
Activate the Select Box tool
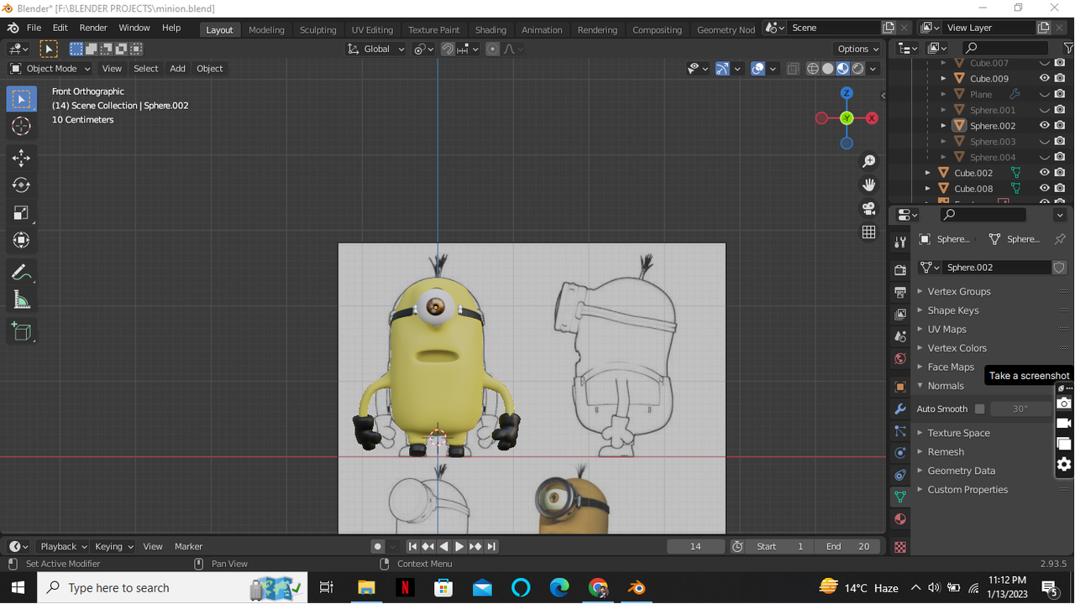pos(21,99)
